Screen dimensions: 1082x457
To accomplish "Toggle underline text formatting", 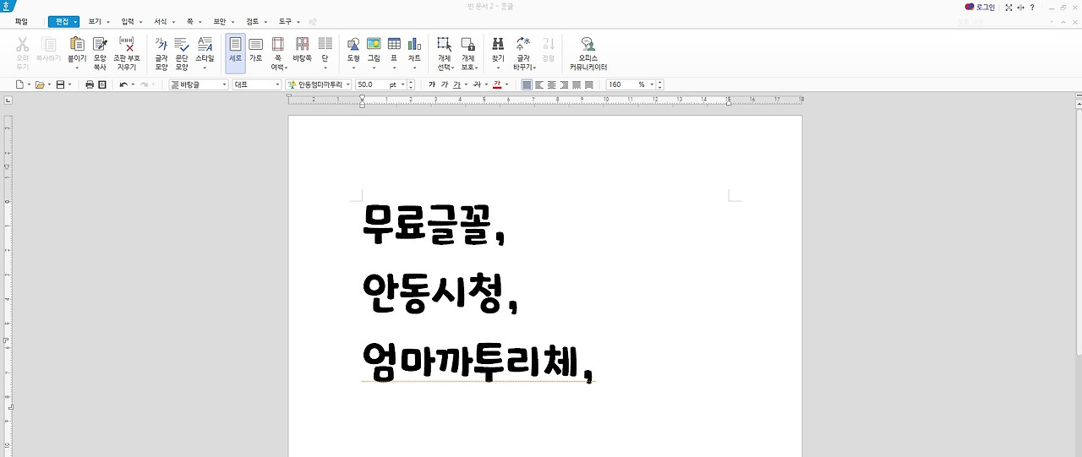I will [x=457, y=84].
